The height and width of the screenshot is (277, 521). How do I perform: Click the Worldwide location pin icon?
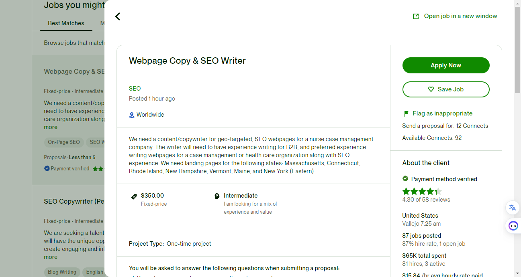pyautogui.click(x=131, y=115)
